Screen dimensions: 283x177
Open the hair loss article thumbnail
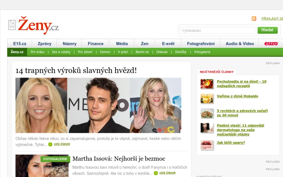pyautogui.click(x=207, y=128)
